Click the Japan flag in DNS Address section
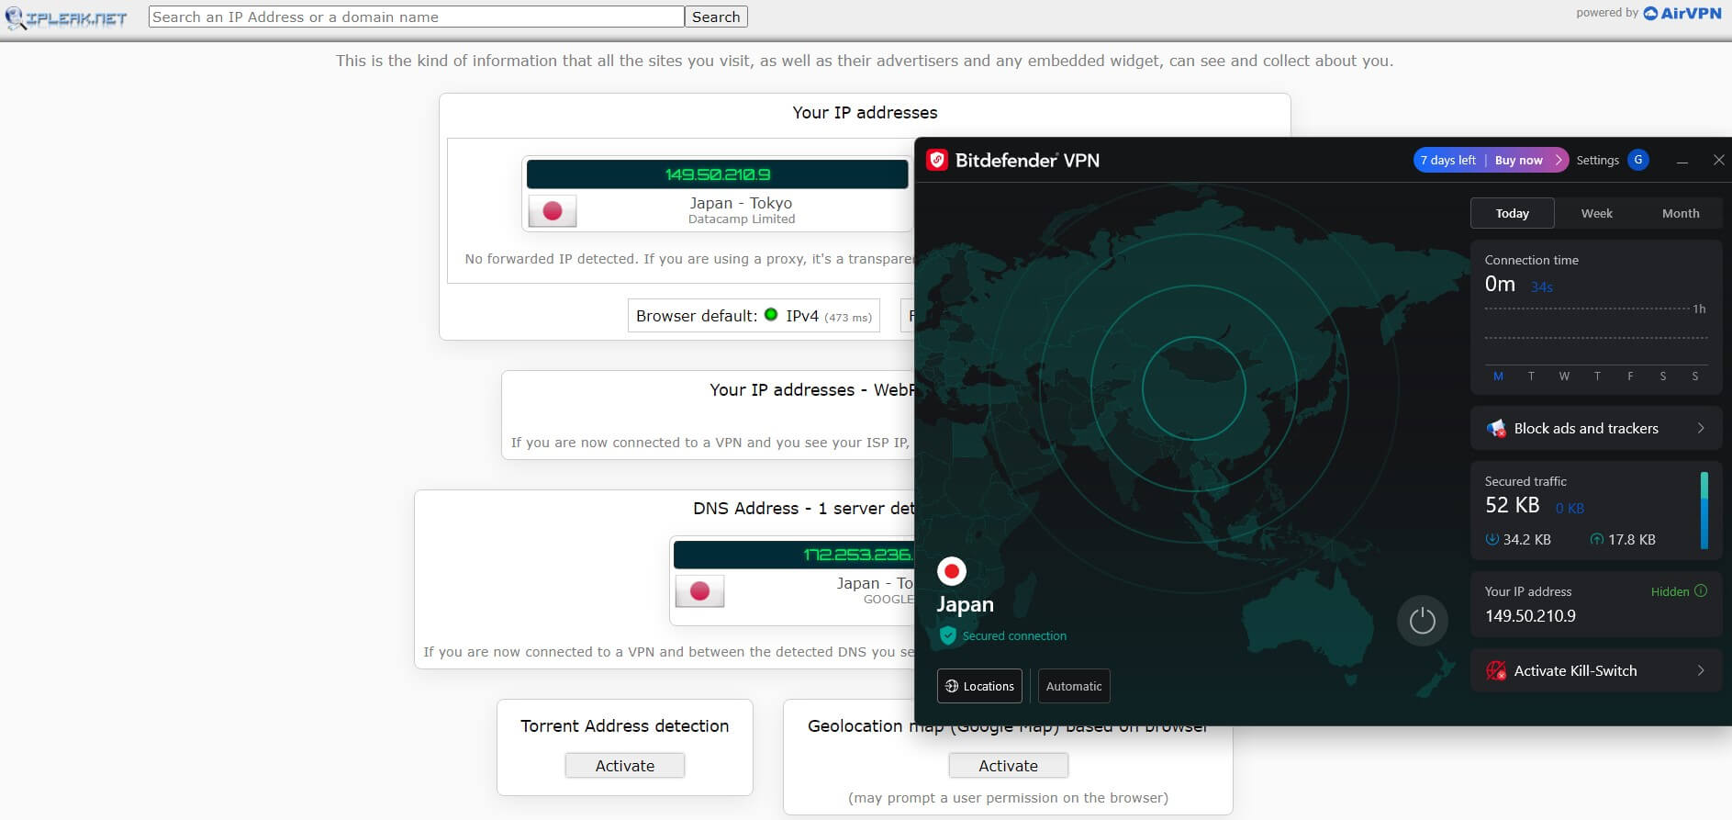Screen dimensions: 1732x820 699,591
